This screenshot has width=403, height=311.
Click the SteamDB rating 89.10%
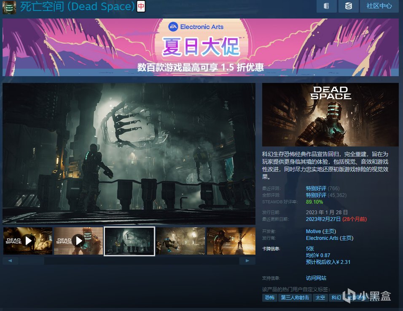tap(314, 202)
